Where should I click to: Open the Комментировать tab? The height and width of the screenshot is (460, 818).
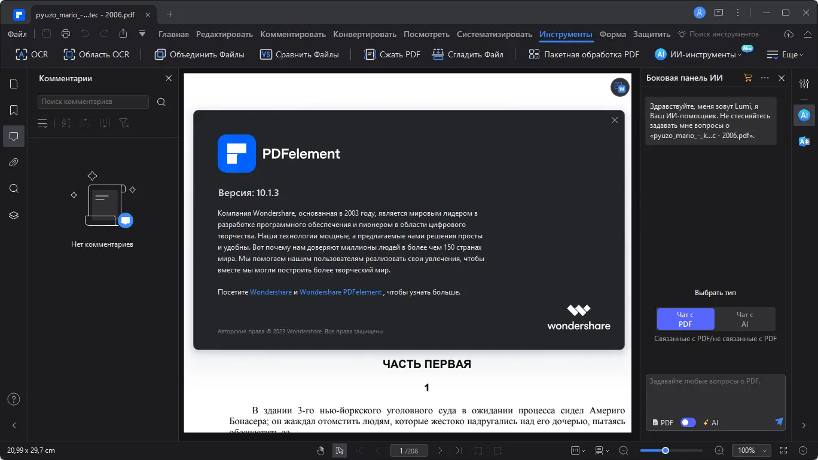tap(293, 34)
